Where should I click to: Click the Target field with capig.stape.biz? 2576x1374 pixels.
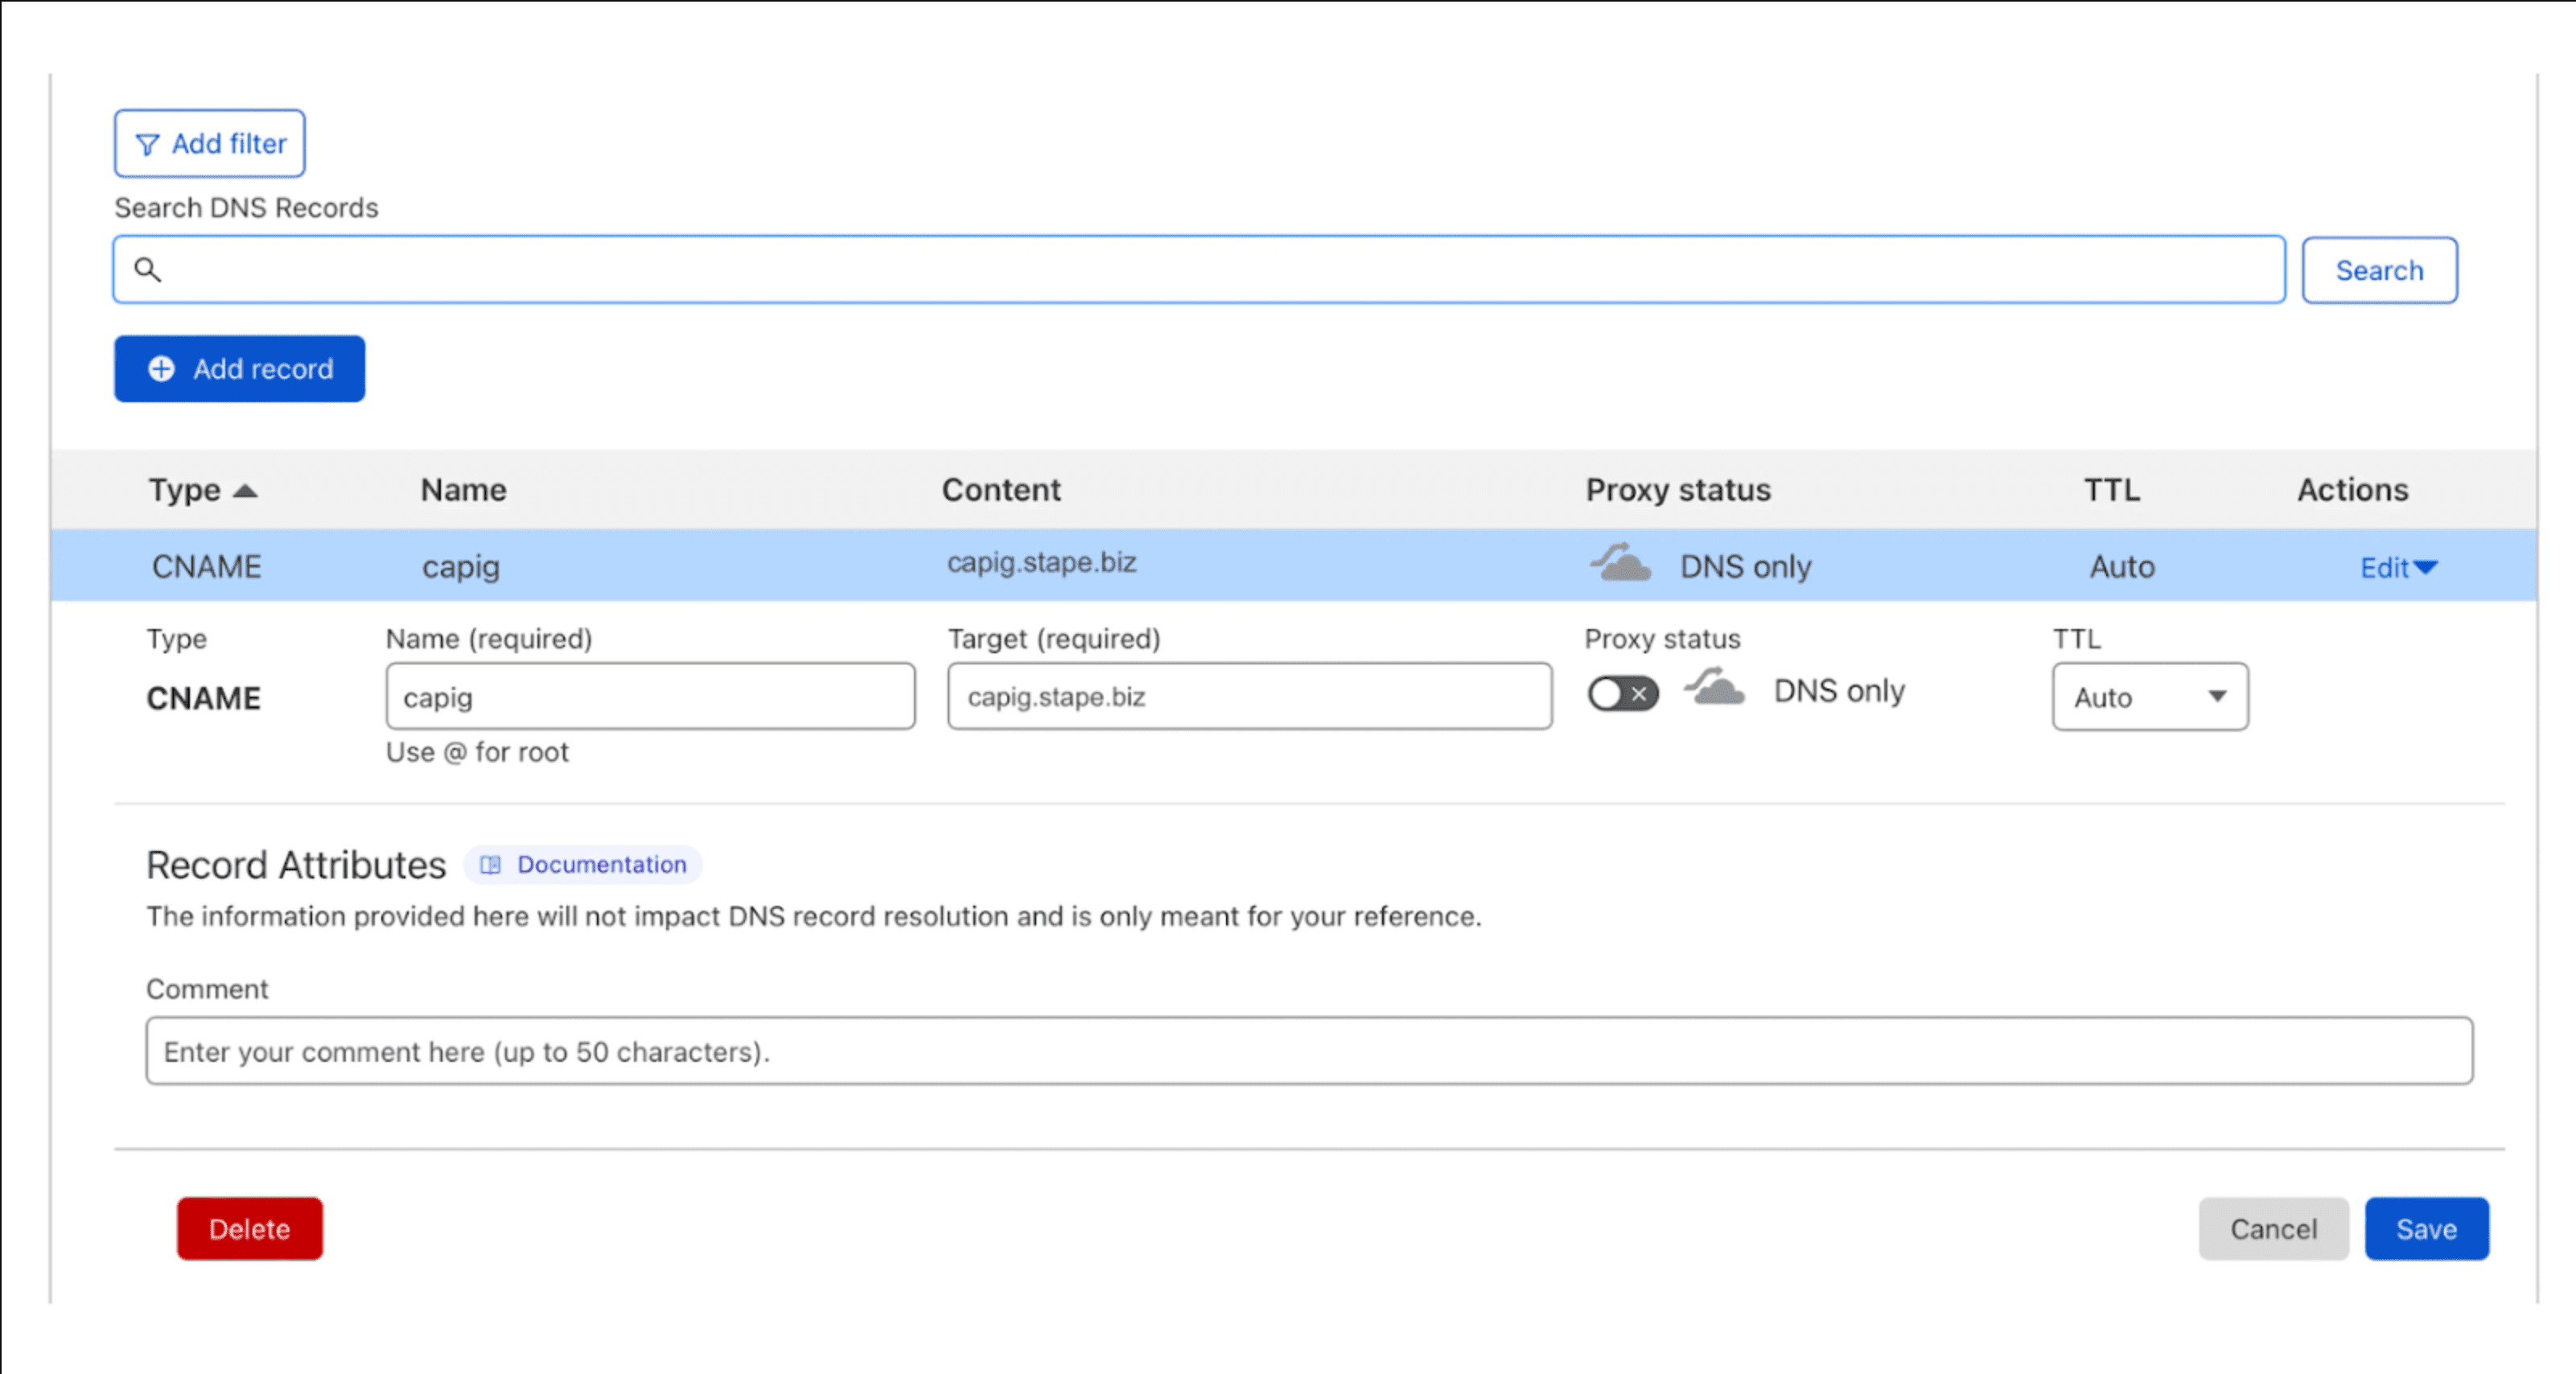(1250, 697)
